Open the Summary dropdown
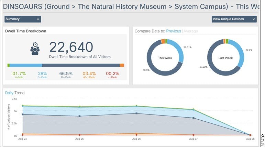The image size is (265, 147). 23,19
